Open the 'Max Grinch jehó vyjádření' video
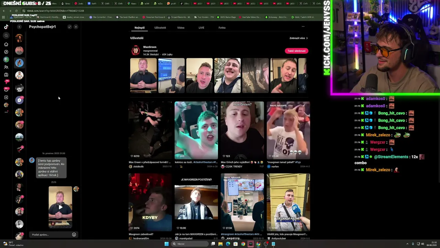The image size is (440, 248). (x=242, y=130)
